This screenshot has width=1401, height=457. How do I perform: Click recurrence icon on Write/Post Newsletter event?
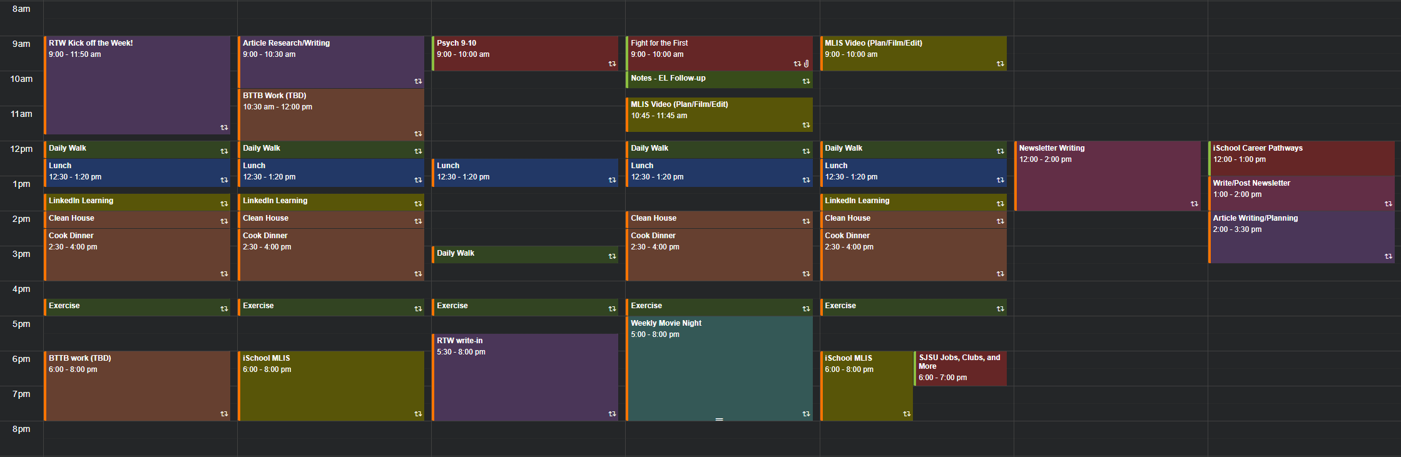coord(1388,204)
